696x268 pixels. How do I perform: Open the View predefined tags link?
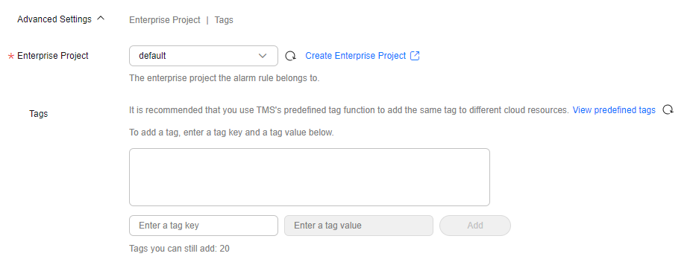[x=614, y=110]
